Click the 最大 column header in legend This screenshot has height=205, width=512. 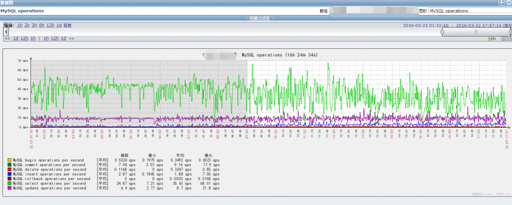207,156
